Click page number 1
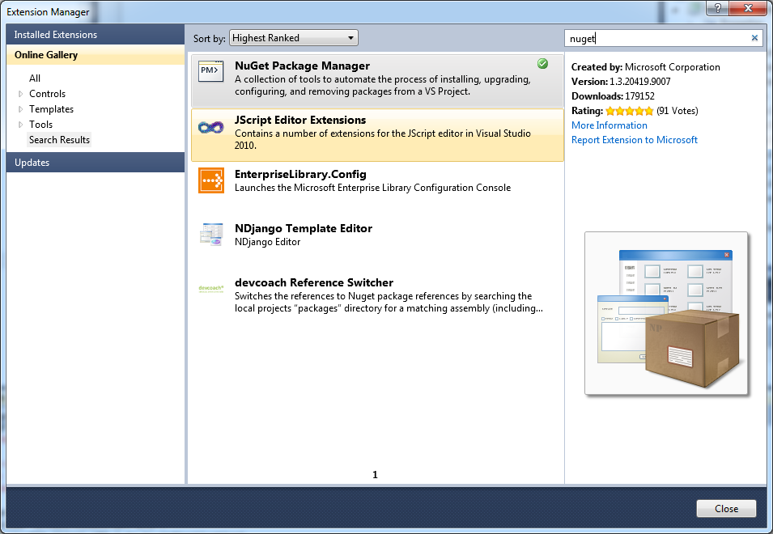Viewport: 773px width, 534px height. (x=375, y=475)
